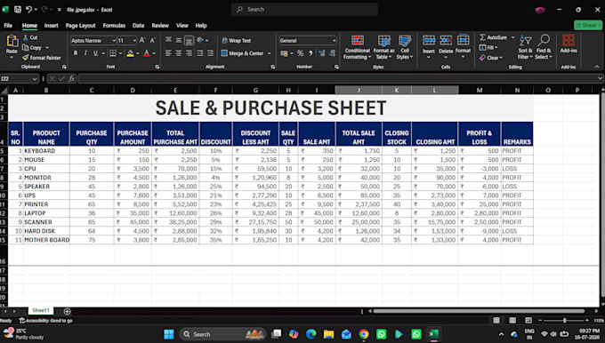Open the font size dropdown
Screen dimensions: 605x343
point(134,41)
